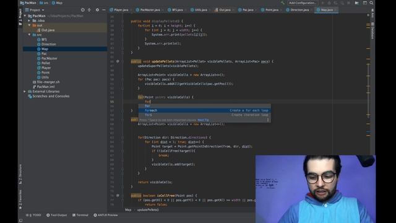Choose the 'fori' completion suggestion

pos(205,115)
